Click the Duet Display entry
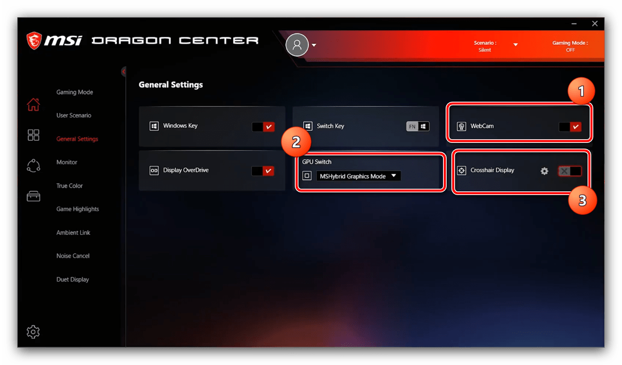The image size is (622, 365). [x=73, y=279]
